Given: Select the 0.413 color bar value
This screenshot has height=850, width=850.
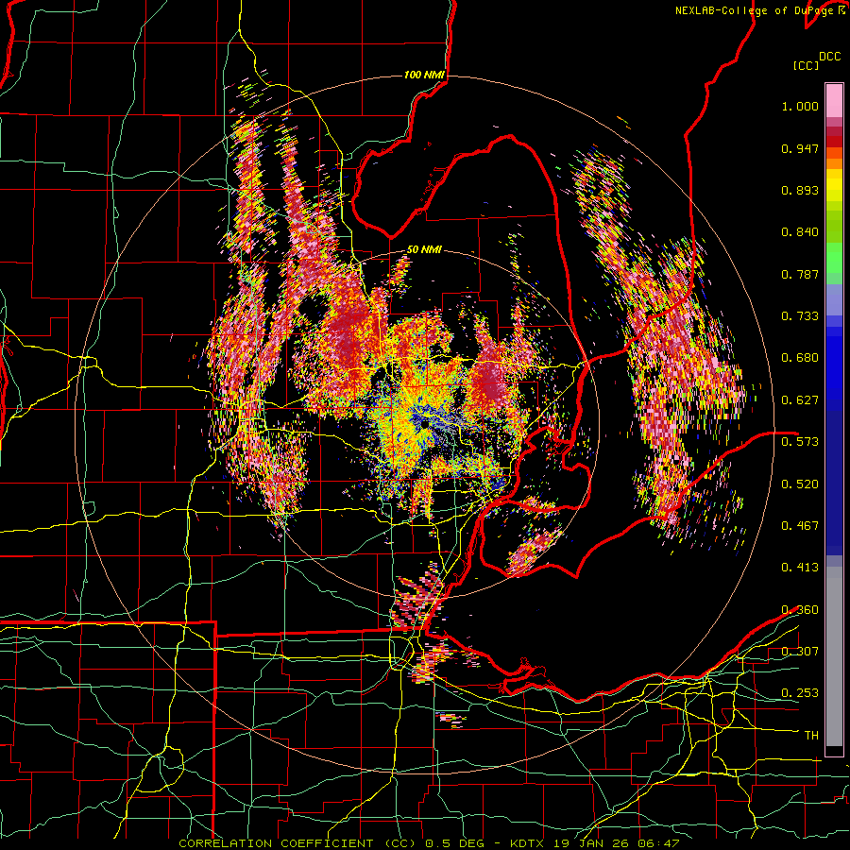Looking at the screenshot, I should click(x=800, y=568).
